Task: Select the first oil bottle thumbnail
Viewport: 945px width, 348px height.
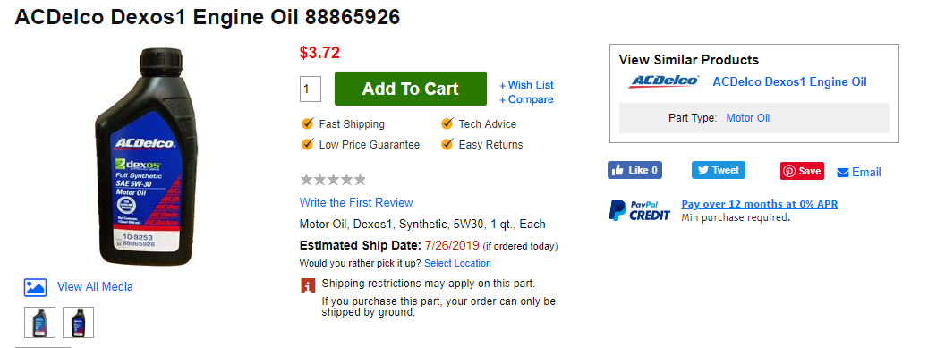Action: pyautogui.click(x=39, y=322)
